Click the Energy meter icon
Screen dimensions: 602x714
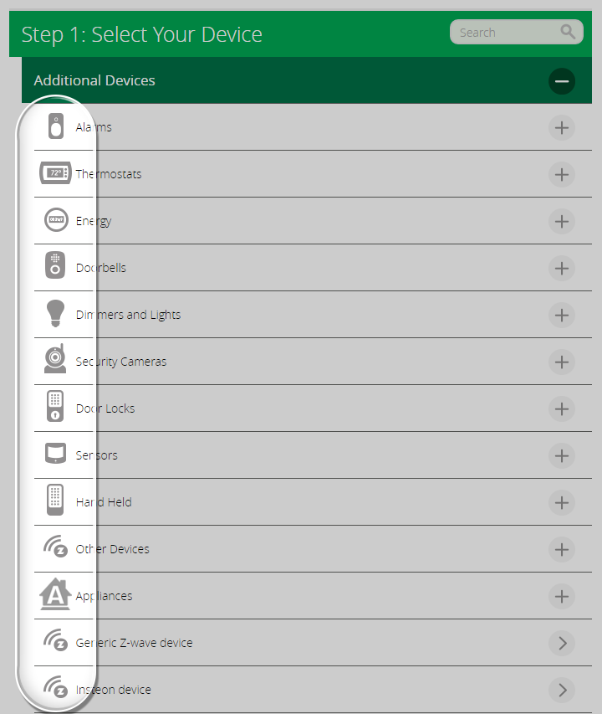(x=56, y=220)
